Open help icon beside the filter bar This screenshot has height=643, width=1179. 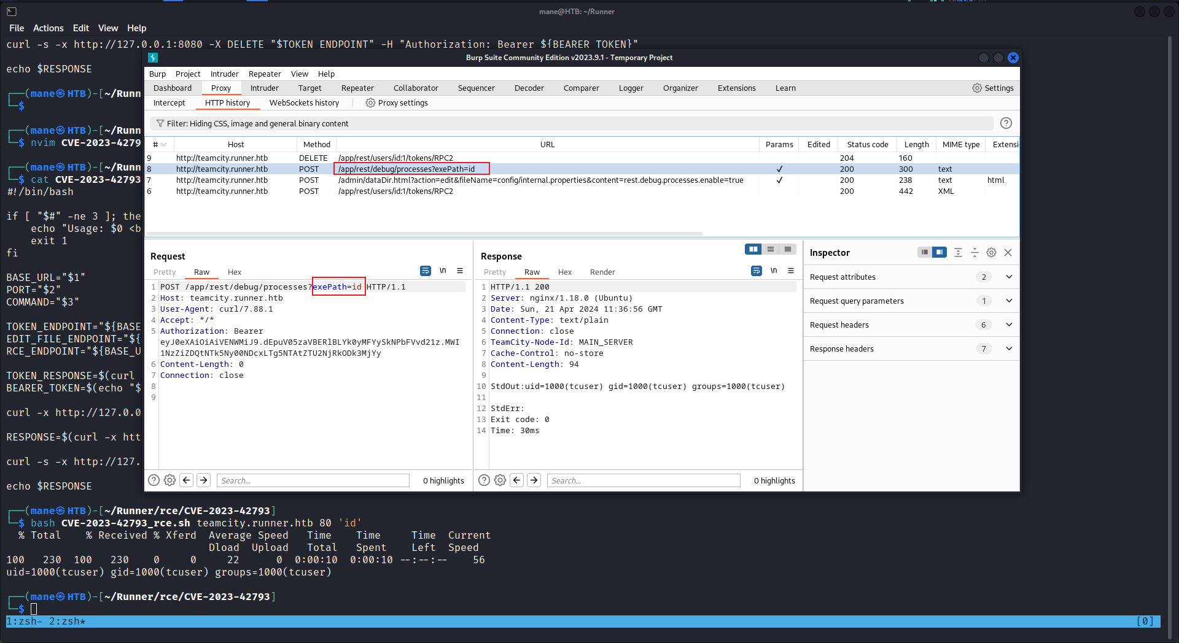pos(1006,123)
